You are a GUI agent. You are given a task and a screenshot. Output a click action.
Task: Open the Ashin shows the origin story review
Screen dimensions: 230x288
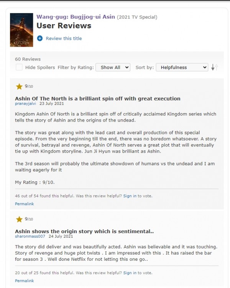84,232
